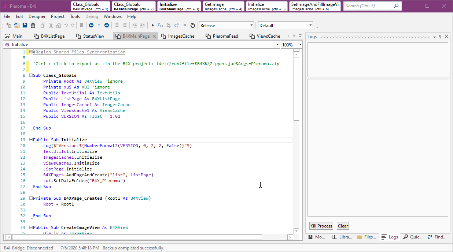Click the Clear logs button

343,226
